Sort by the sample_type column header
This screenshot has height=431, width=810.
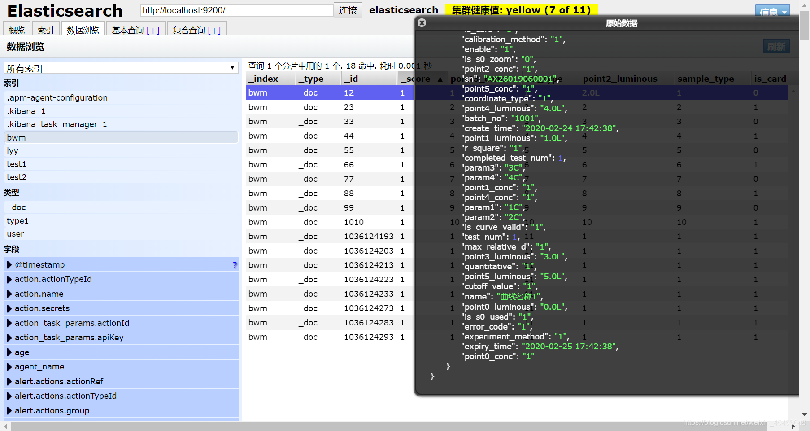712,79
